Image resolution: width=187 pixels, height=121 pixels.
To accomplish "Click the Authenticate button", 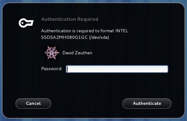I will coord(147,103).
